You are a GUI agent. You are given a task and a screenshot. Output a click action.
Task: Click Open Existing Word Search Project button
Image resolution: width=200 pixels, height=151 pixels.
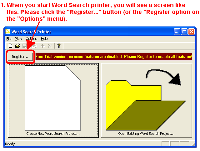point(147,101)
